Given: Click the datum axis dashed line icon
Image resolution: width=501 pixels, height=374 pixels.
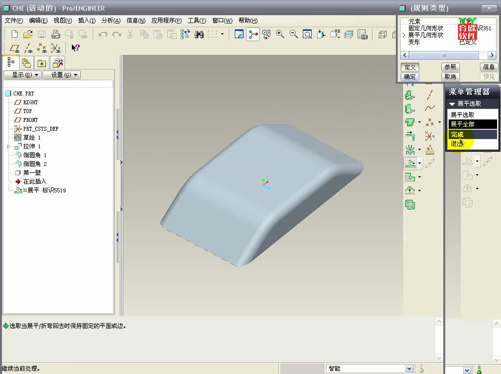Looking at the screenshot, I should (430, 95).
